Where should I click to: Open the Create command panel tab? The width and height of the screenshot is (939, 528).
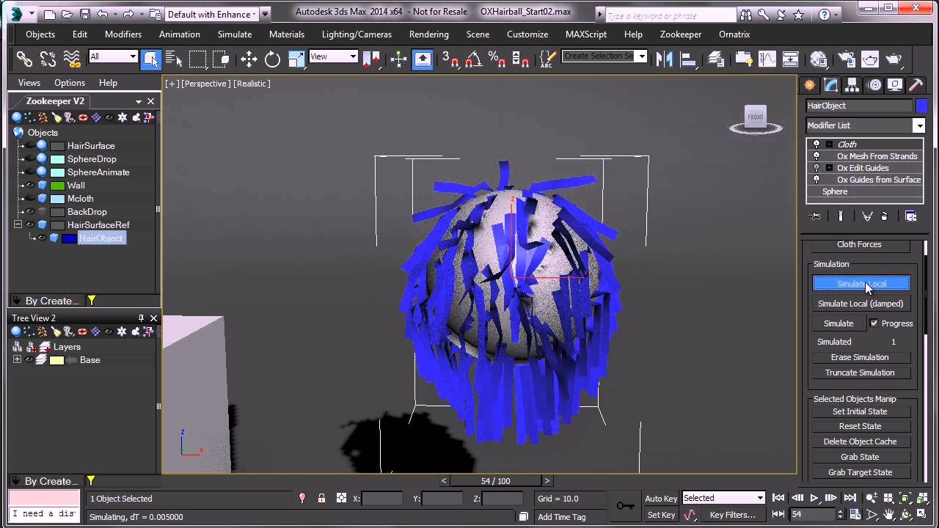coord(810,84)
